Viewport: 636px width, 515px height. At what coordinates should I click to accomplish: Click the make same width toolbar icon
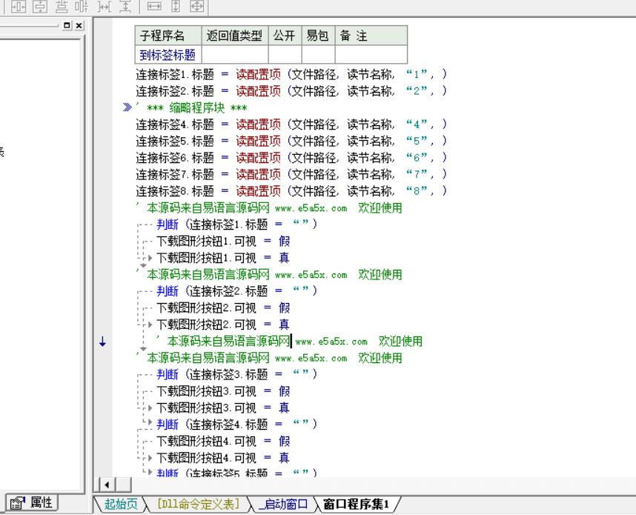point(154,6)
